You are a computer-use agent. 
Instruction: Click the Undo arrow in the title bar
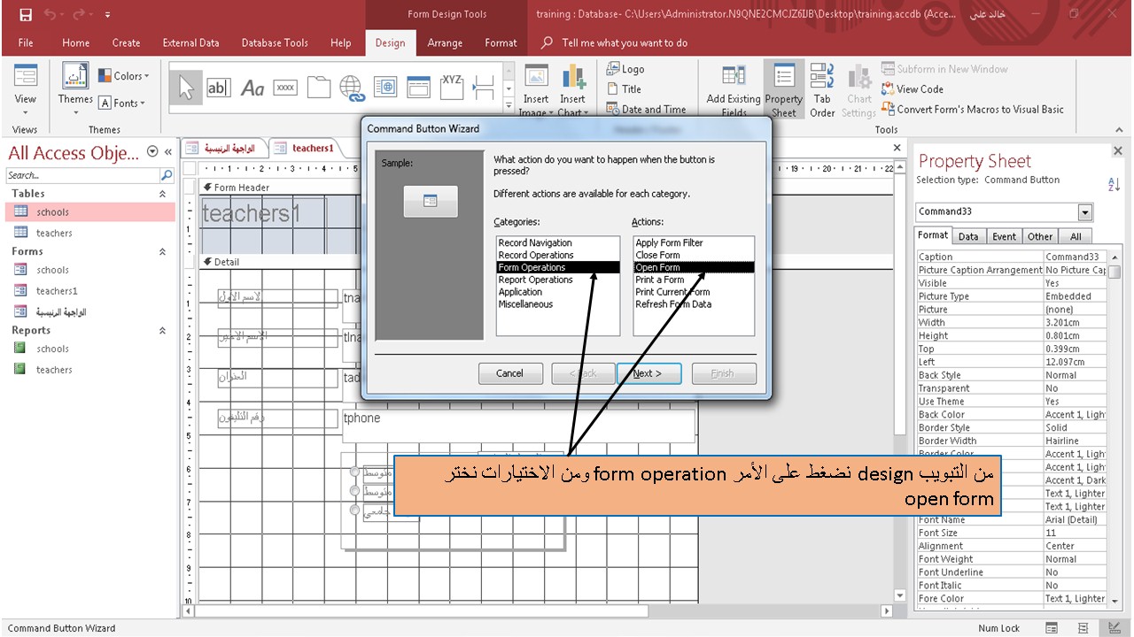tap(50, 14)
